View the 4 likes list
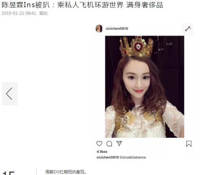The image size is (206, 175). (102, 151)
